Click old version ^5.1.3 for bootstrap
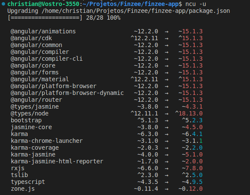250x195 pixels. click(x=148, y=121)
